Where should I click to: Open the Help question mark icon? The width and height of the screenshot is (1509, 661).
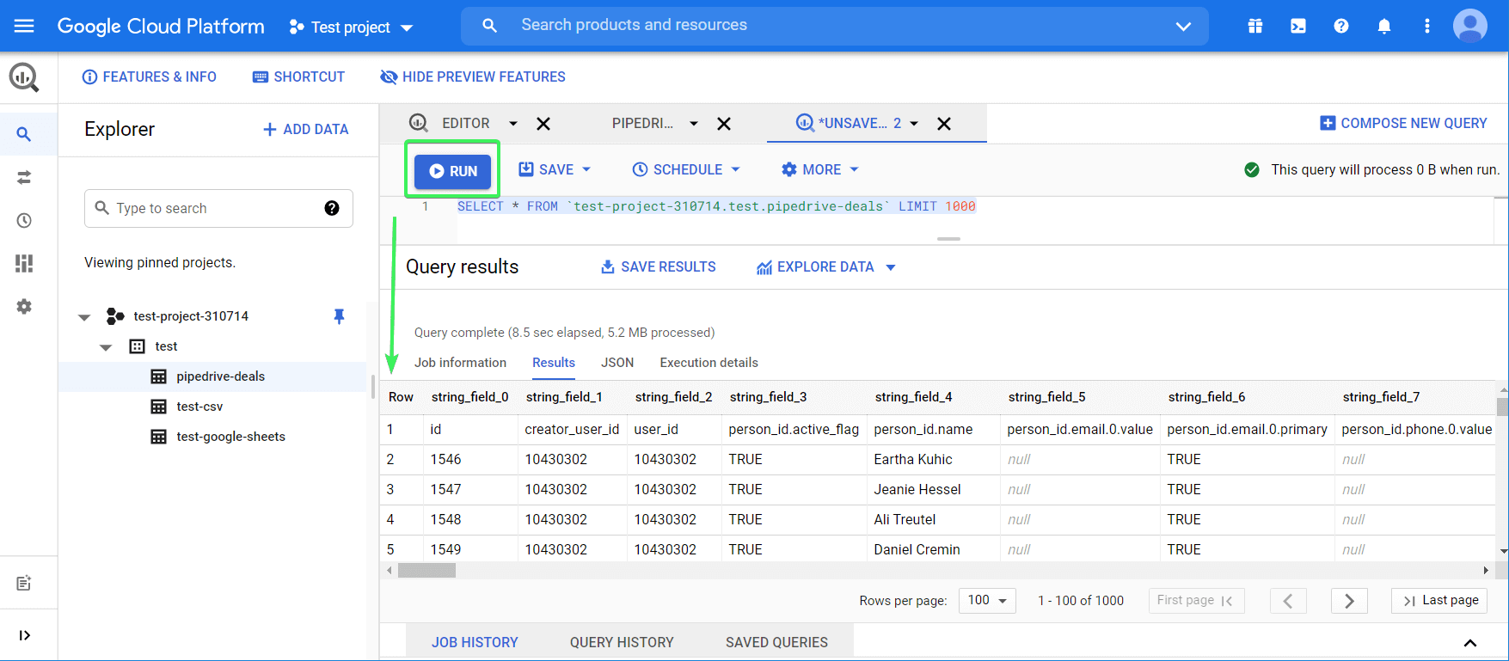(x=1341, y=26)
